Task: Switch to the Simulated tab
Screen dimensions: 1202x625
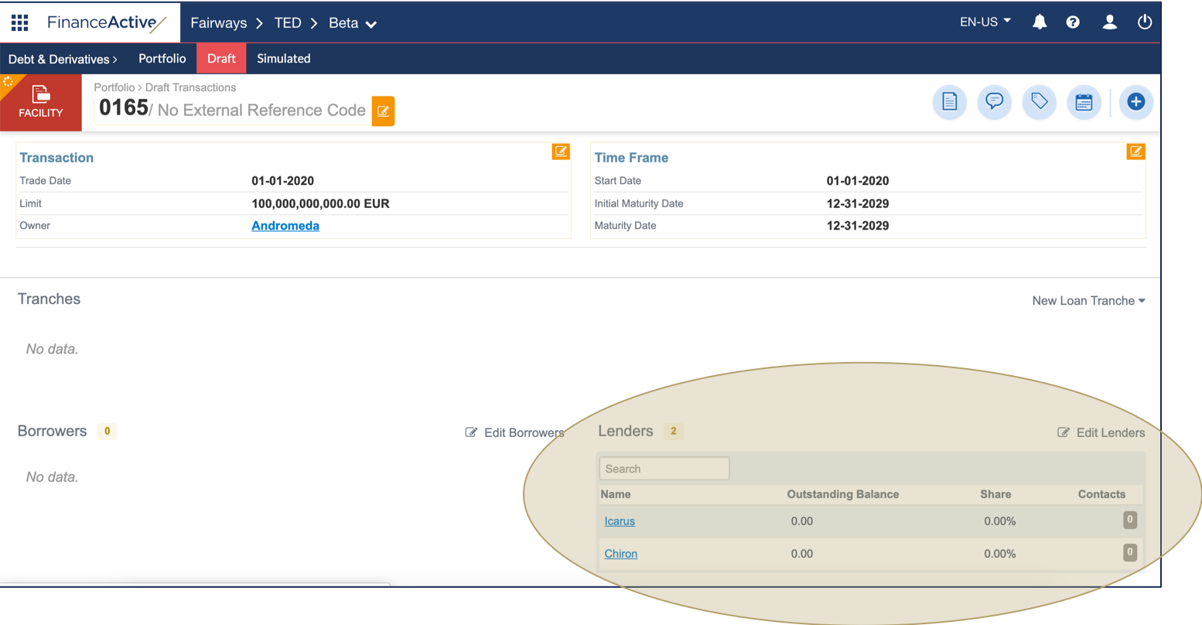Action: click(x=283, y=59)
